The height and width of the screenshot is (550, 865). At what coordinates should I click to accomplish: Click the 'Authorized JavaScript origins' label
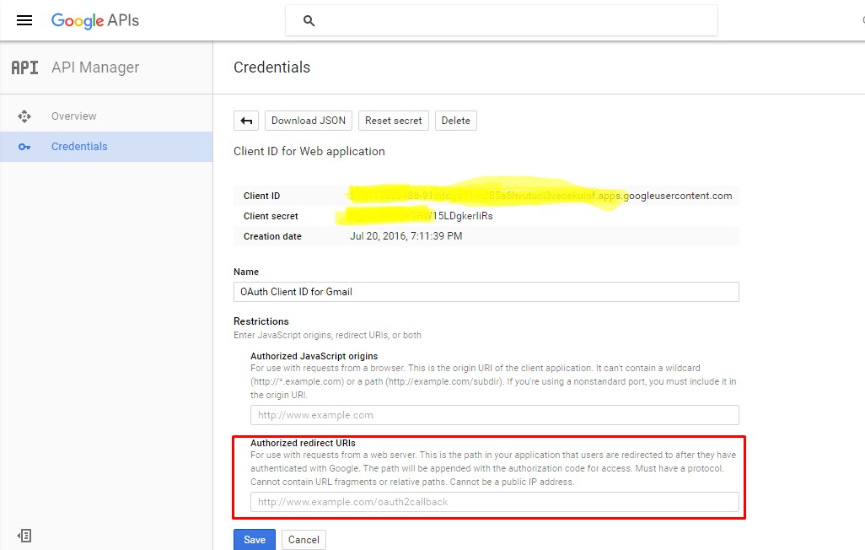[314, 356]
